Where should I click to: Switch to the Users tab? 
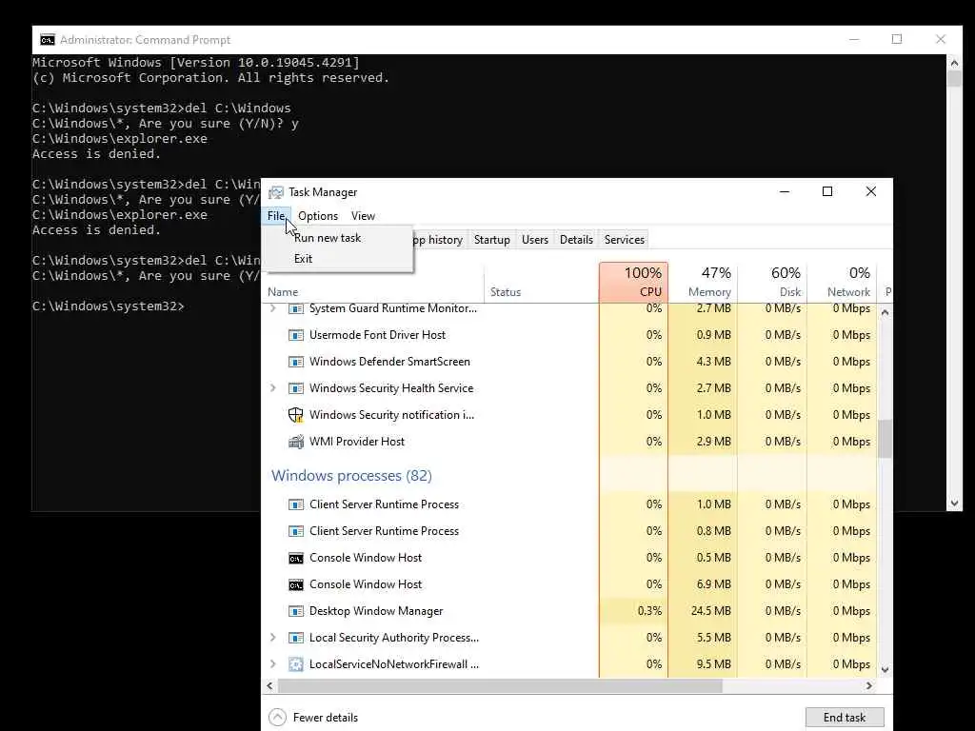coord(535,239)
